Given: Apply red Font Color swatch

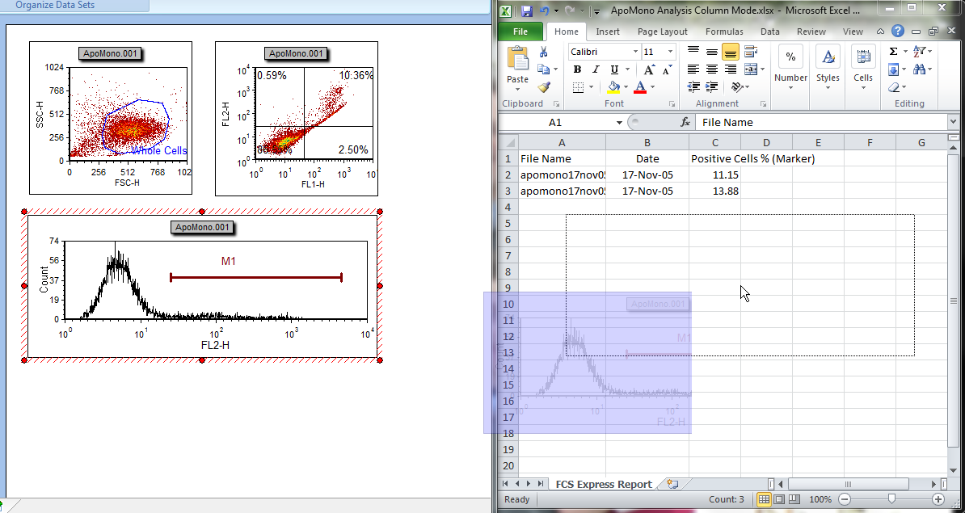Looking at the screenshot, I should (640, 87).
